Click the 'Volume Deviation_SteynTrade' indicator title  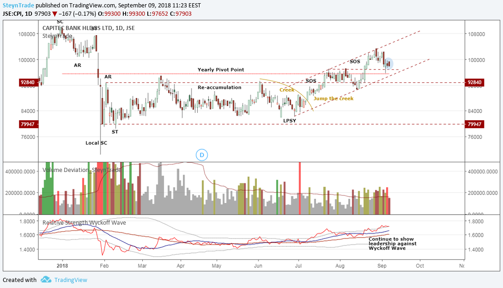82,170
